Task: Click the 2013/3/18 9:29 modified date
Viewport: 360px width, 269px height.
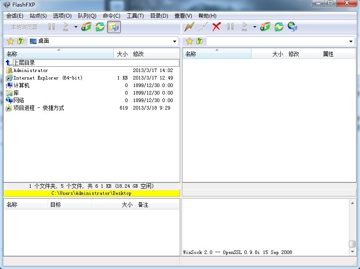Action: click(151, 108)
